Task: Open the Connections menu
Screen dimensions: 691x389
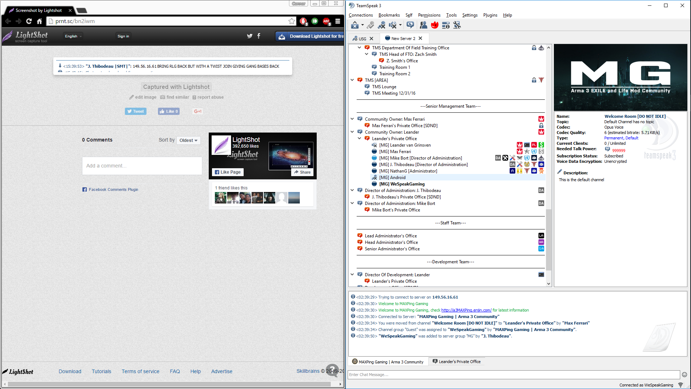Action: [x=361, y=15]
